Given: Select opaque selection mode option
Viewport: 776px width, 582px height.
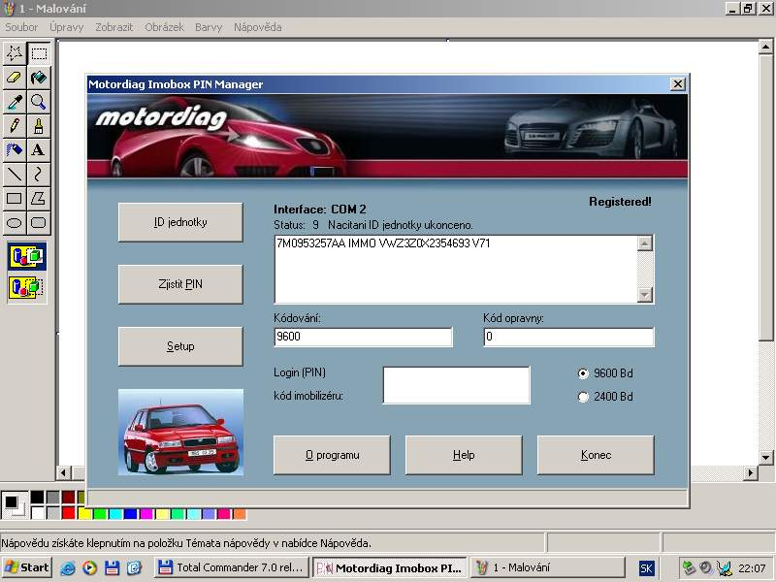Looking at the screenshot, I should 27,256.
